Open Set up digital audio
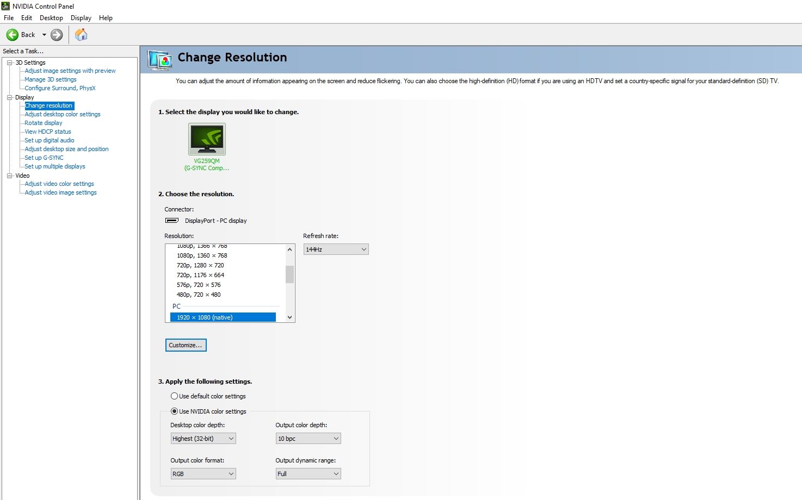Screen dimensions: 802x500 (x=50, y=140)
